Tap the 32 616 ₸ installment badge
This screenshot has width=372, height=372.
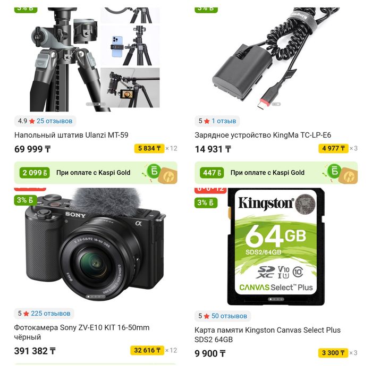[x=147, y=350]
